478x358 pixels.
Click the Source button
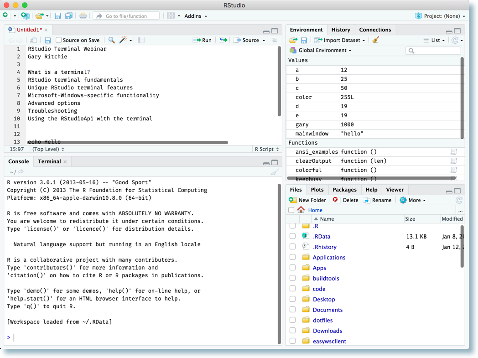[x=246, y=40]
